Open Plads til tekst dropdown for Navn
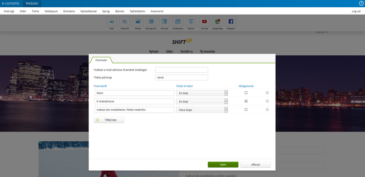 [202, 93]
